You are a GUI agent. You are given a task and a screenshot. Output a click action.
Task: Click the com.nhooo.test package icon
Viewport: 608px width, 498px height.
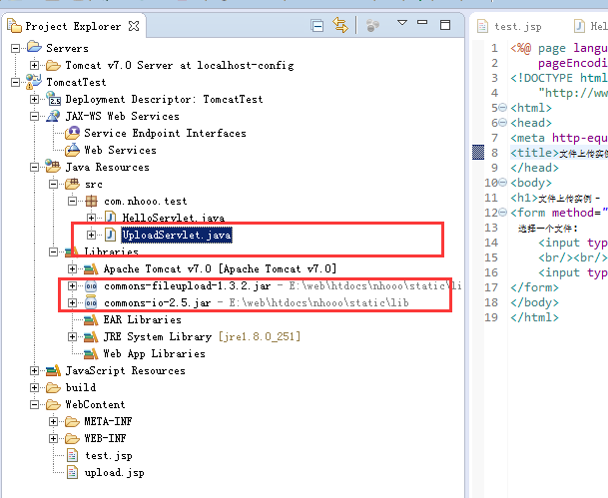(91, 201)
